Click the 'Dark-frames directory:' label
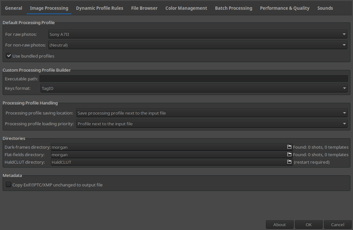Screen dimensions: 353x230 point(27,147)
